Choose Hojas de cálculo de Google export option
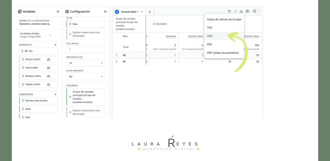330x161 pixels. point(224,19)
